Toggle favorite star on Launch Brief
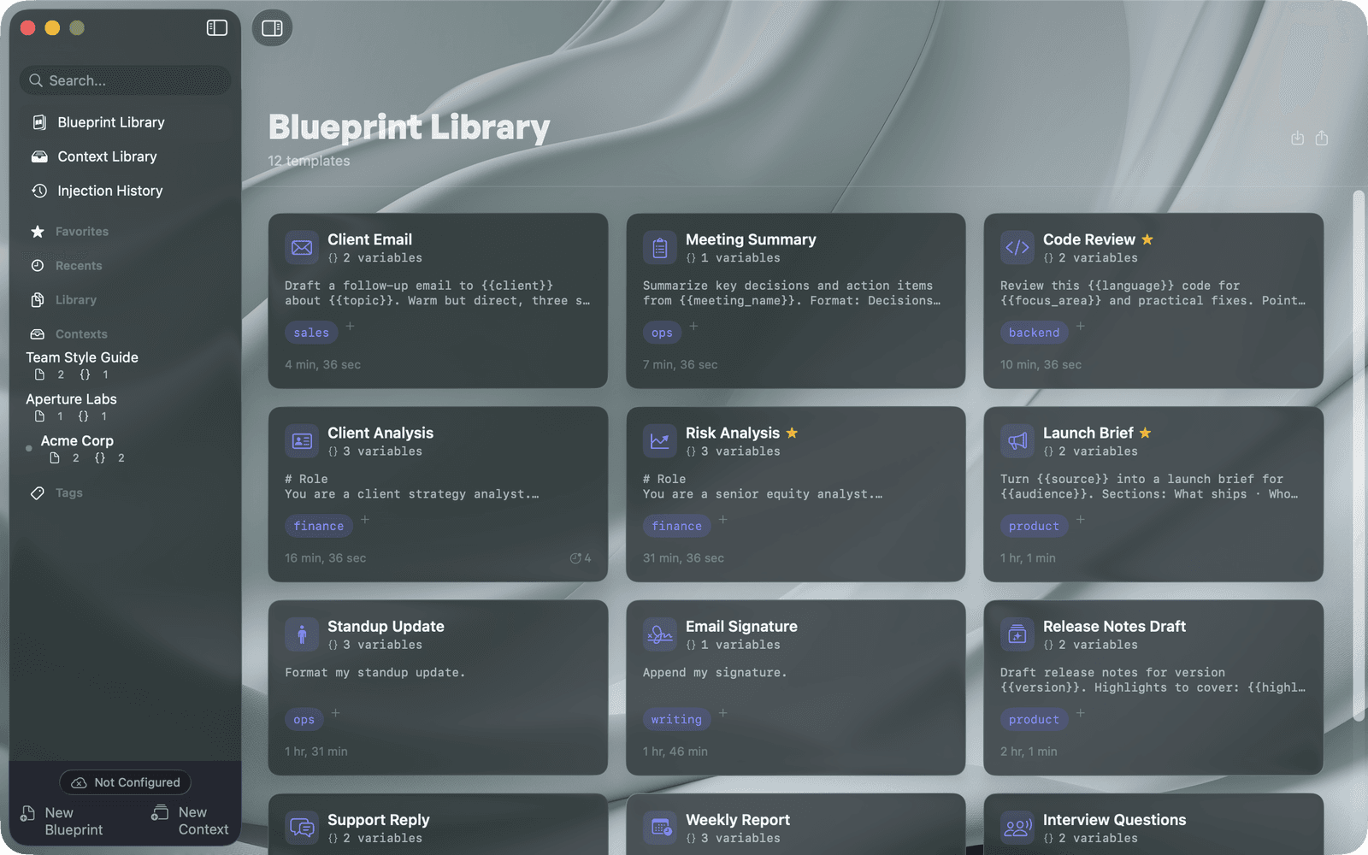Viewport: 1368px width, 855px height. [1145, 433]
